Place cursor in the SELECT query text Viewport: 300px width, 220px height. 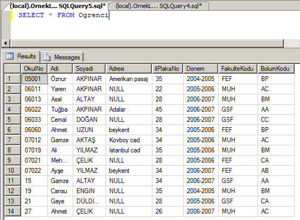[64, 15]
